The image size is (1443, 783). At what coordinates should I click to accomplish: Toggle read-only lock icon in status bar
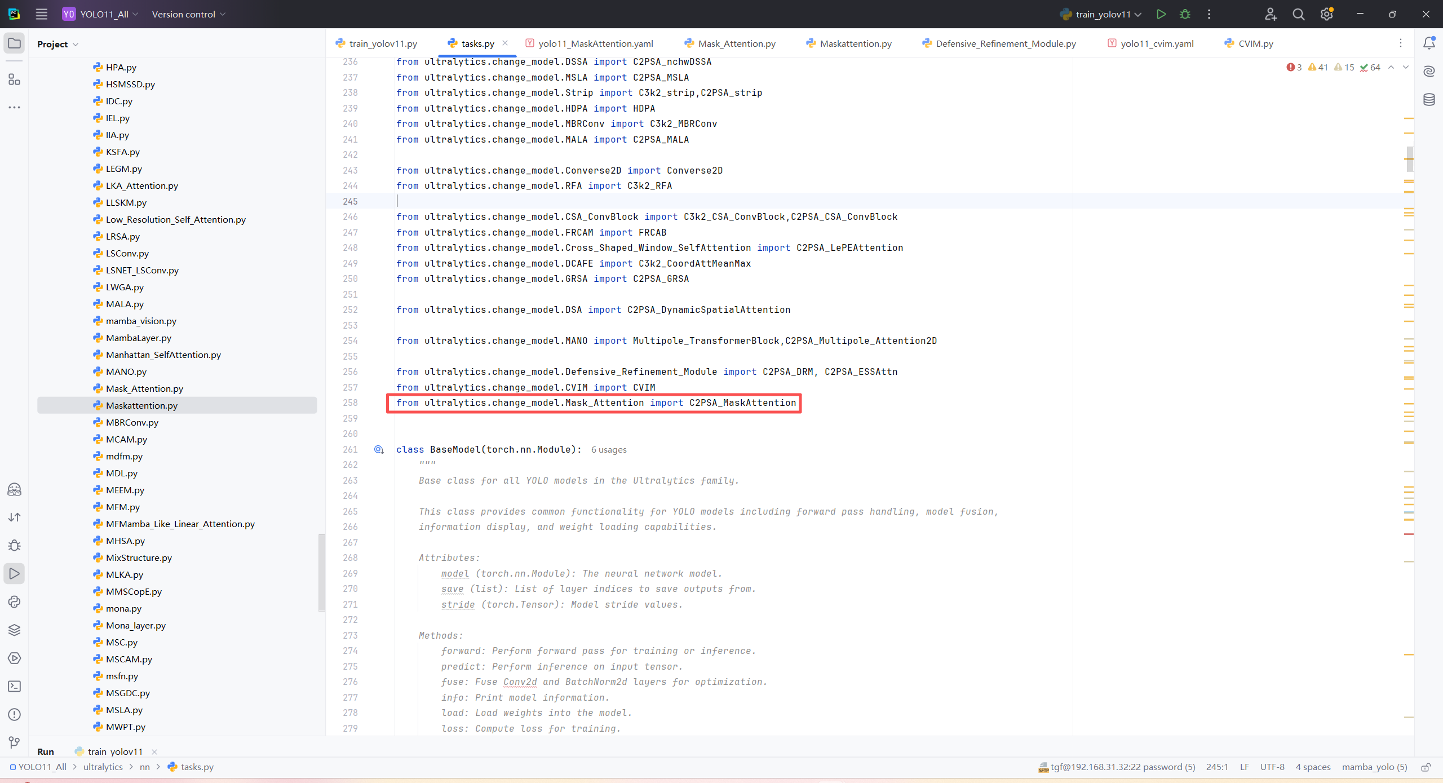(1426, 767)
